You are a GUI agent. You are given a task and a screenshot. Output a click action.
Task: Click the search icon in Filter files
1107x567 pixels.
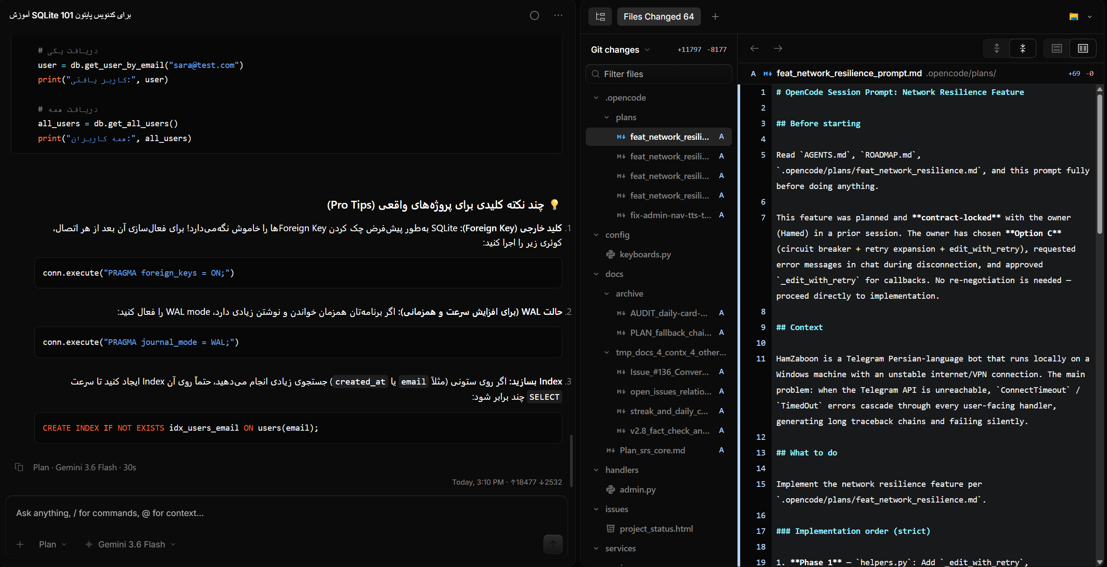595,74
